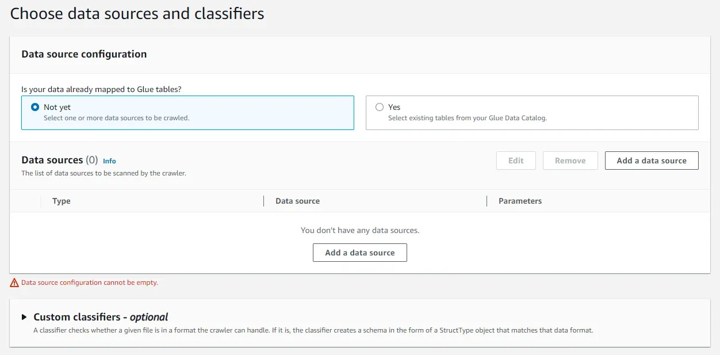The height and width of the screenshot is (355, 720).
Task: Click the "Data source configuration" section heading
Action: [84, 54]
